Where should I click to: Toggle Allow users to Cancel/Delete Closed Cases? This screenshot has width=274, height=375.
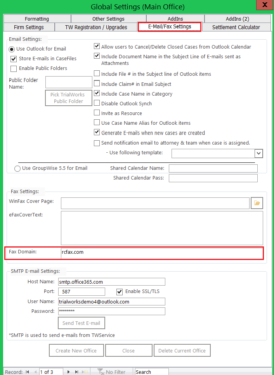(97, 46)
